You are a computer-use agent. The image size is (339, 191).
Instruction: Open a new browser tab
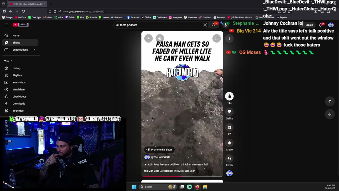click(x=51, y=4)
